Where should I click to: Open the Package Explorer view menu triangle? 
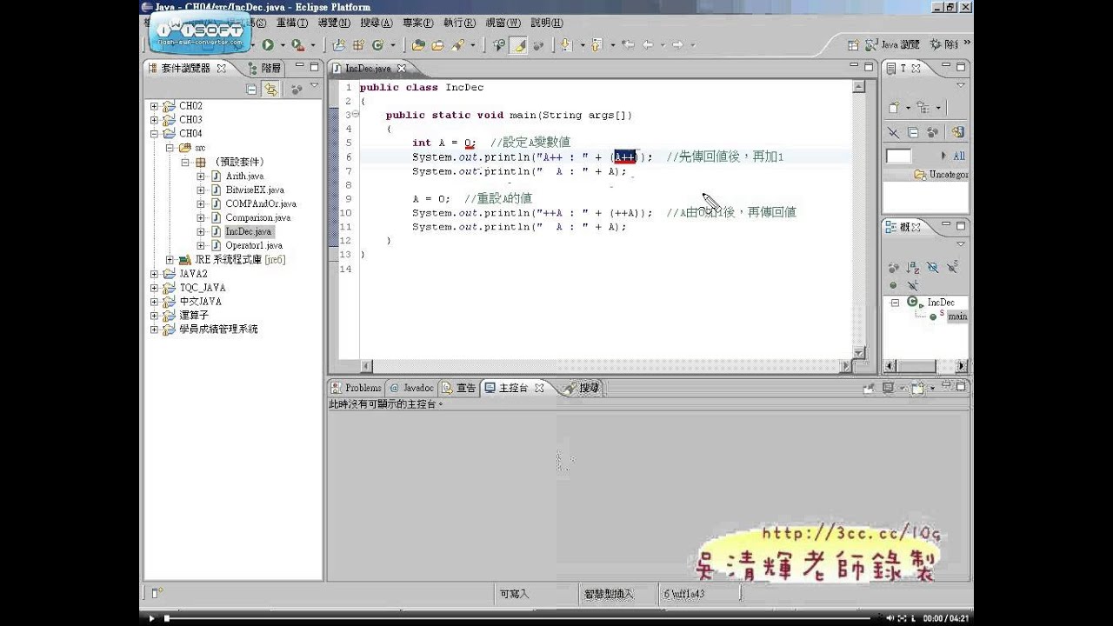[315, 86]
